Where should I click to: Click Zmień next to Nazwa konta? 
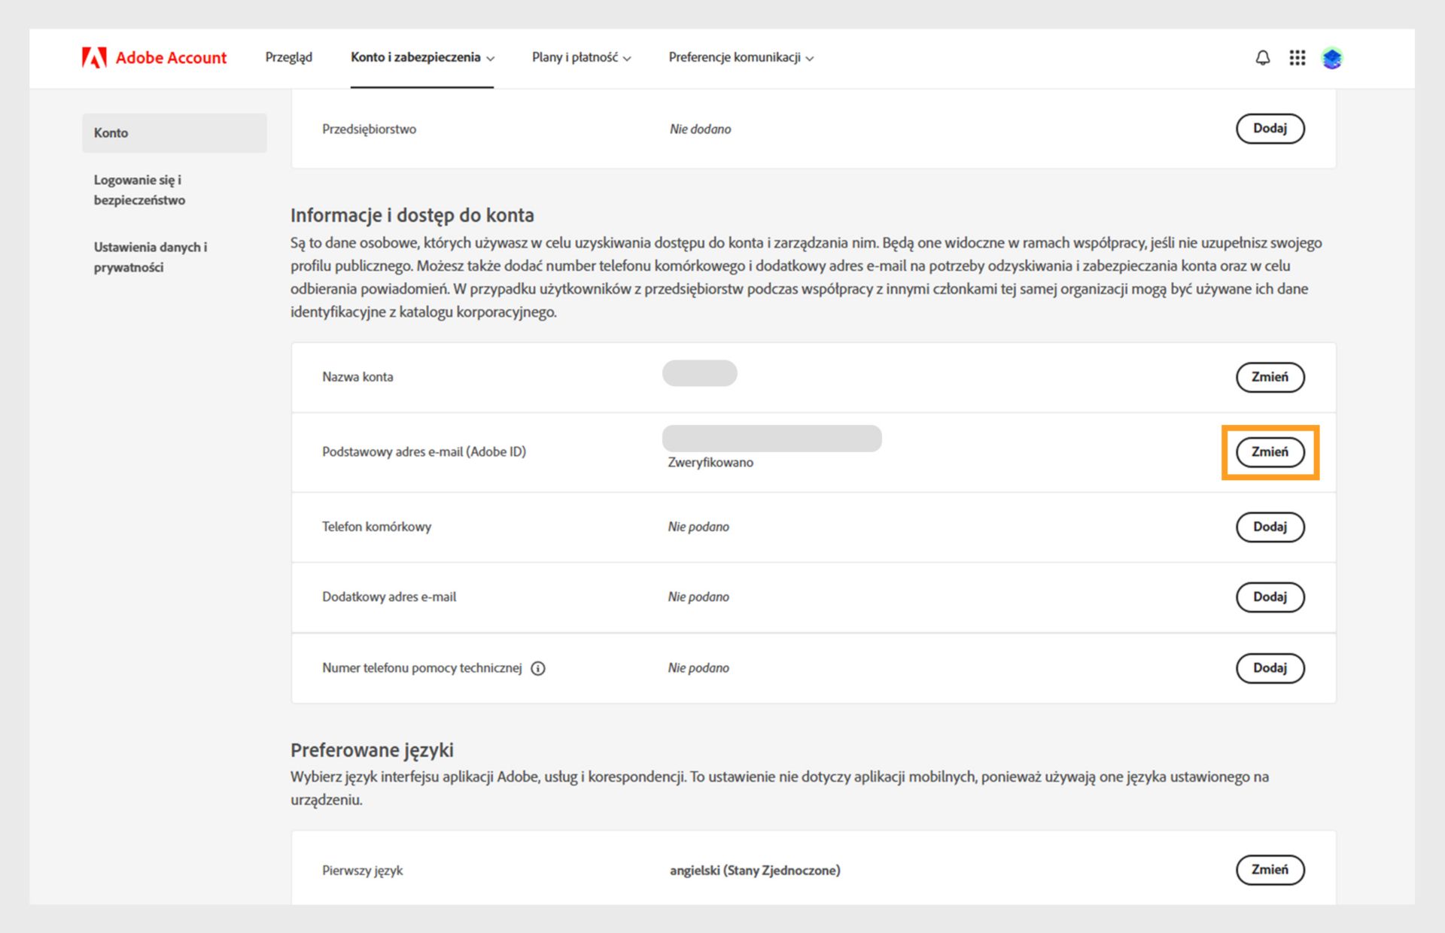1270,377
